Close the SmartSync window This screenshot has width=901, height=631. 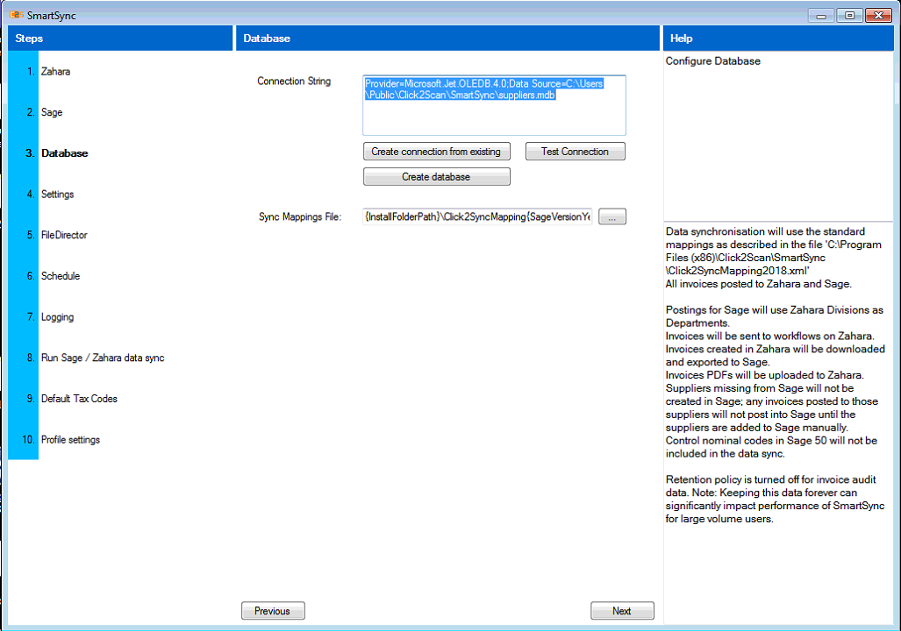point(878,16)
